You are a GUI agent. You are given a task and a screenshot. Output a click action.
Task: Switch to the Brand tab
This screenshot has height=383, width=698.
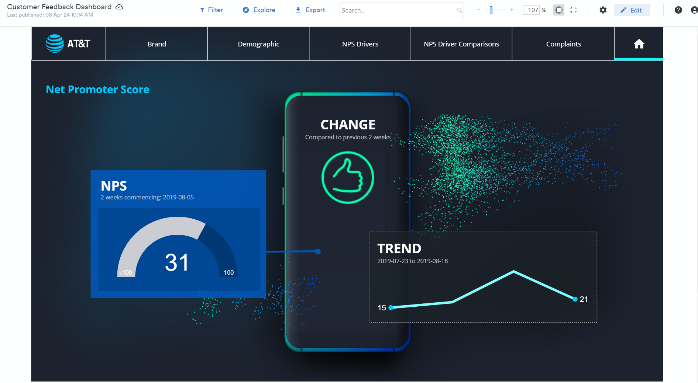(x=157, y=44)
